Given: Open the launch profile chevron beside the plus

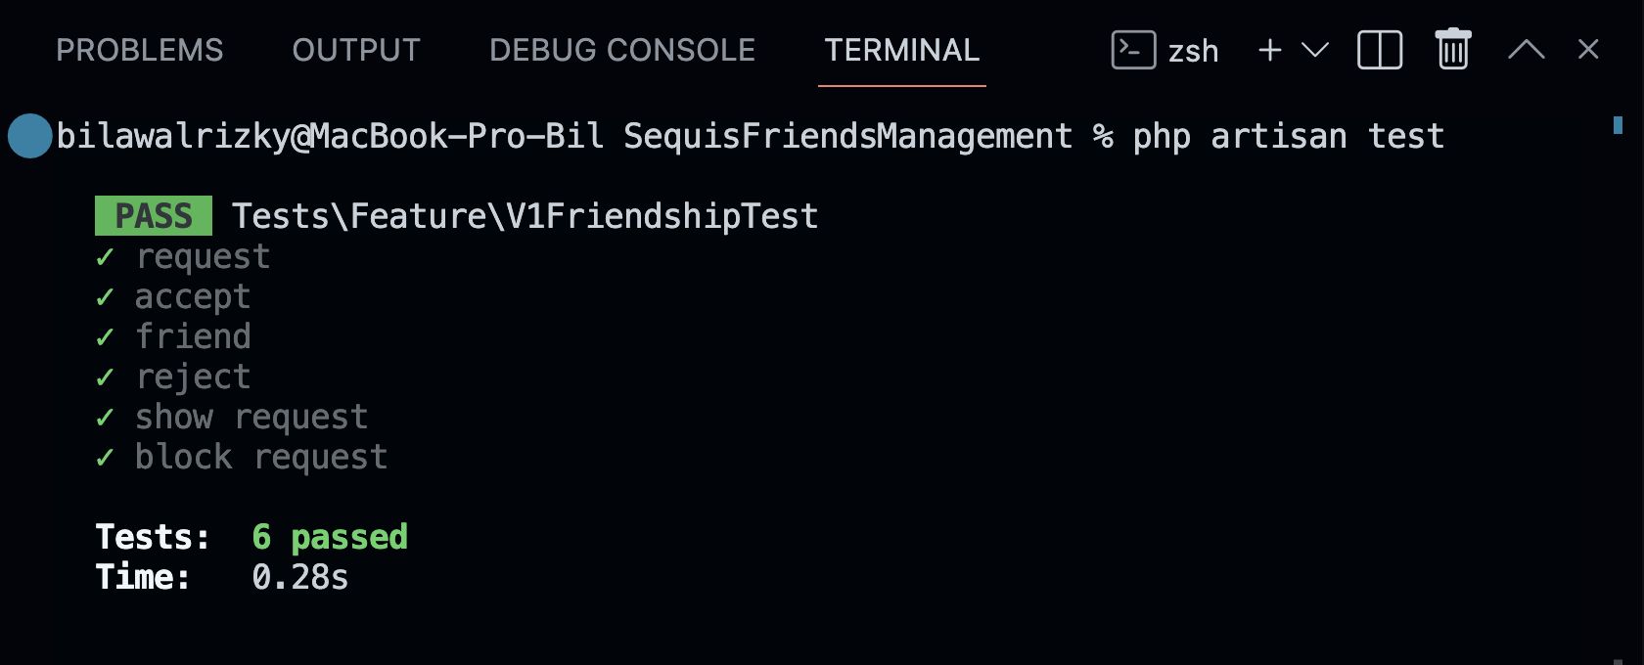Looking at the screenshot, I should [1314, 50].
